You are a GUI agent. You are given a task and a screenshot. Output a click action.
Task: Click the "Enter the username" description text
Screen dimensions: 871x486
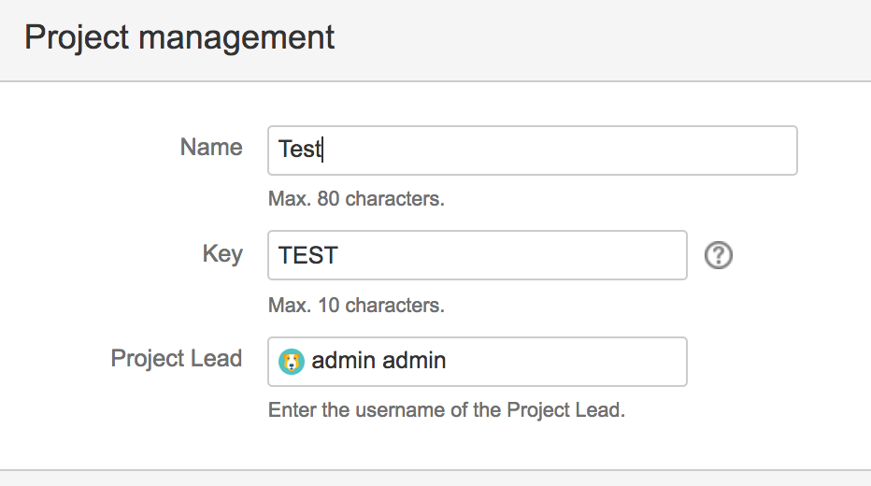tap(446, 410)
